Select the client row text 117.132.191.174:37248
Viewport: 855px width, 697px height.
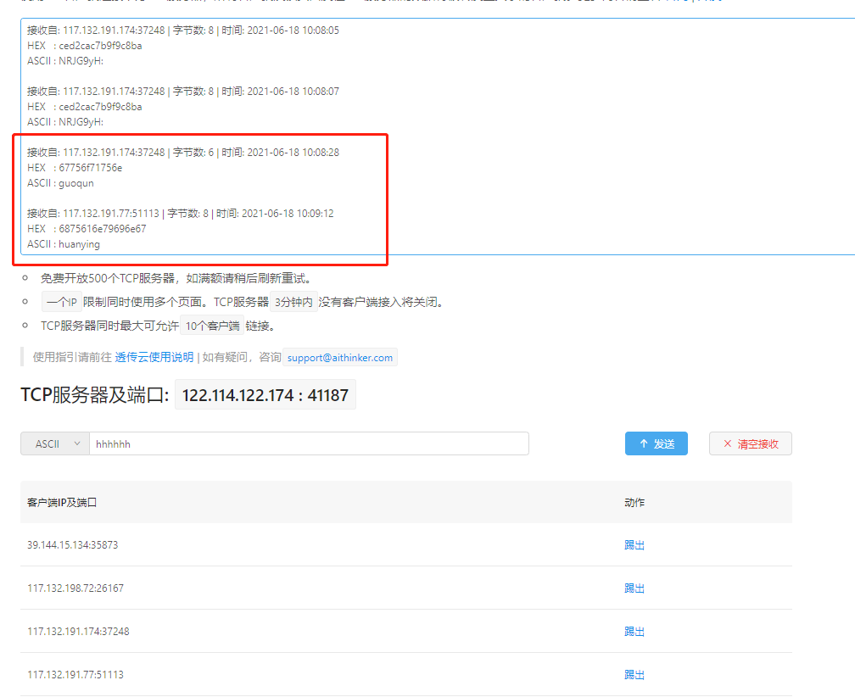tap(78, 631)
